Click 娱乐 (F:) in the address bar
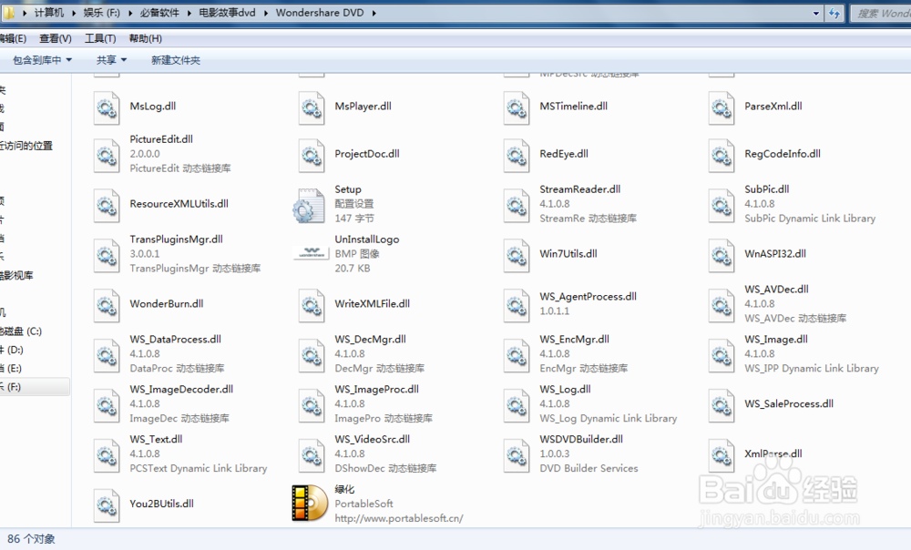The width and height of the screenshot is (911, 550). point(101,12)
